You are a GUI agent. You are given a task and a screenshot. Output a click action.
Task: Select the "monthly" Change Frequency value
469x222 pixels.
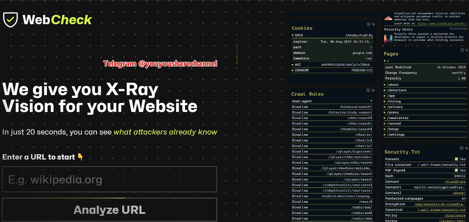coord(459,73)
